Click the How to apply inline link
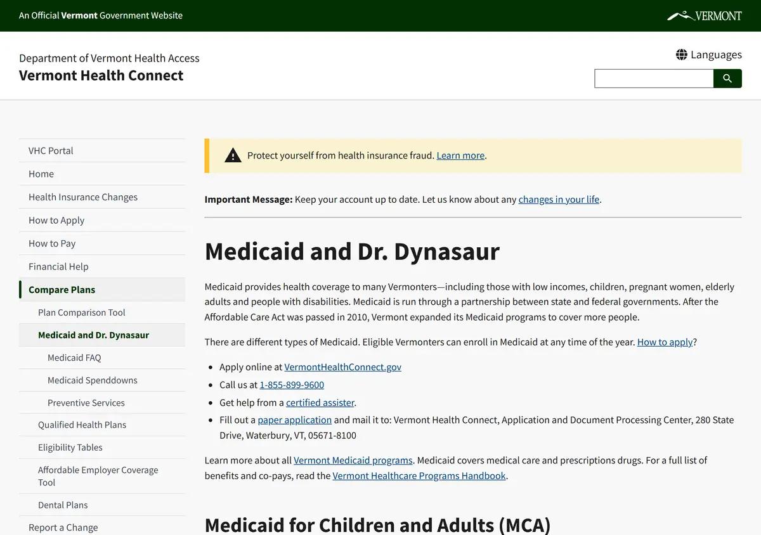761x535 pixels. pos(665,342)
